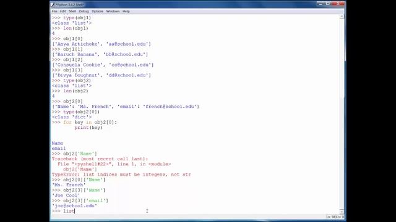Click the type(obj2) command line

pos(72,81)
